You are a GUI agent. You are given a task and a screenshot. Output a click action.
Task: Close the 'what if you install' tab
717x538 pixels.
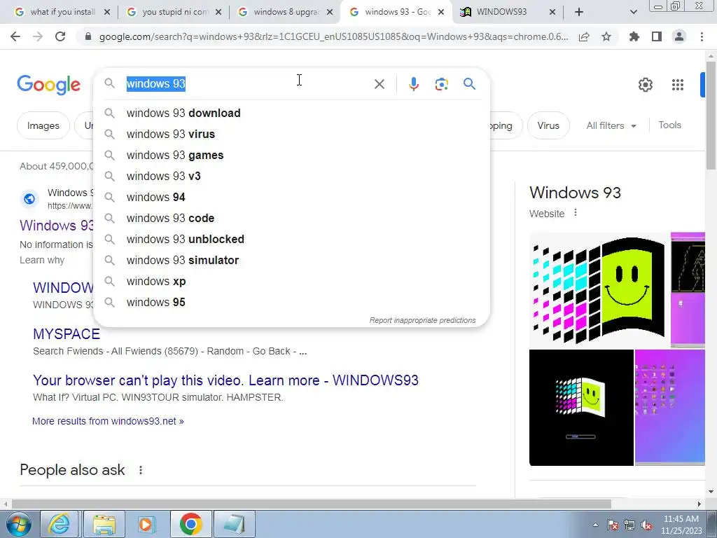click(x=107, y=13)
